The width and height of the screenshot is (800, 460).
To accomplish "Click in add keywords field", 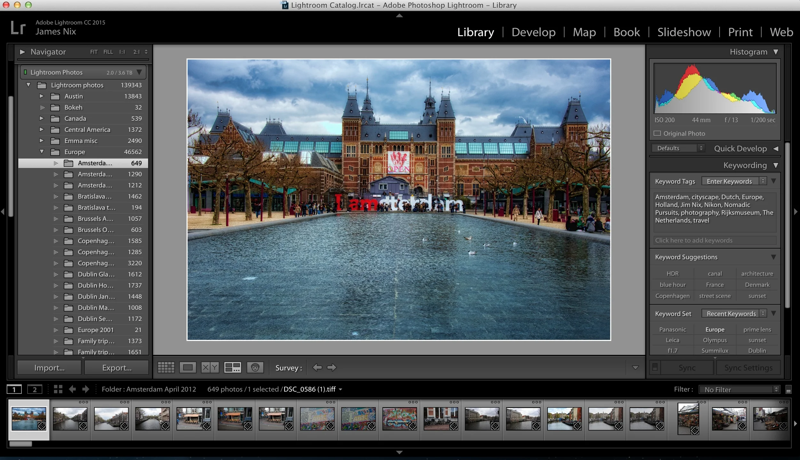I will [x=715, y=240].
